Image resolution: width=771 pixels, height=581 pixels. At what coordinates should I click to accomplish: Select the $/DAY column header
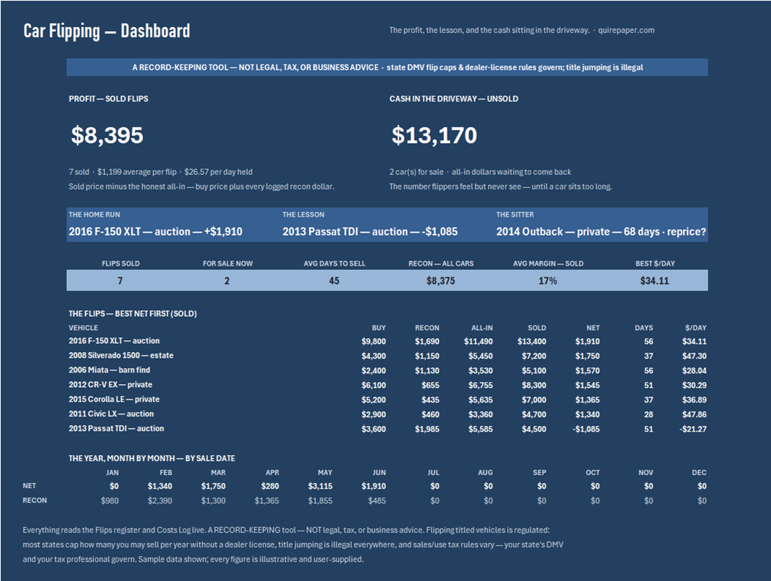696,328
